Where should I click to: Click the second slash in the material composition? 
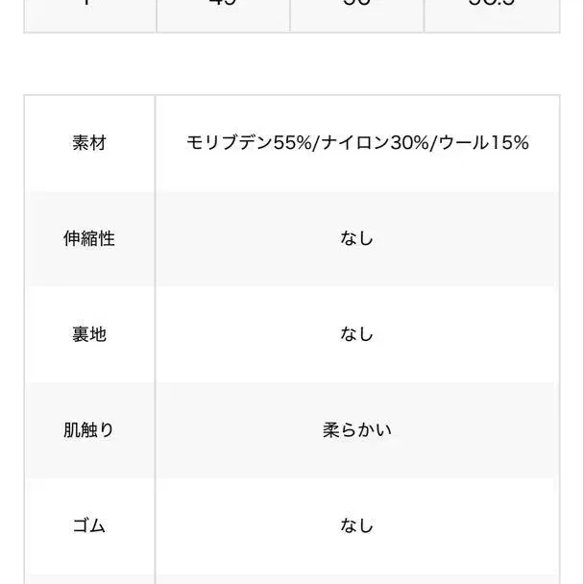pyautogui.click(x=434, y=143)
